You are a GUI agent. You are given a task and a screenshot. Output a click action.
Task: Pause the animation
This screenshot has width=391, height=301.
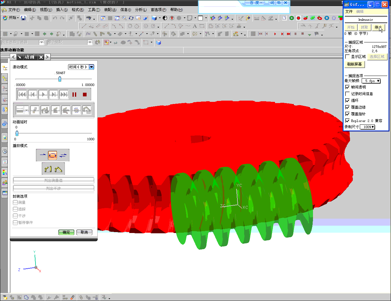coord(74,95)
